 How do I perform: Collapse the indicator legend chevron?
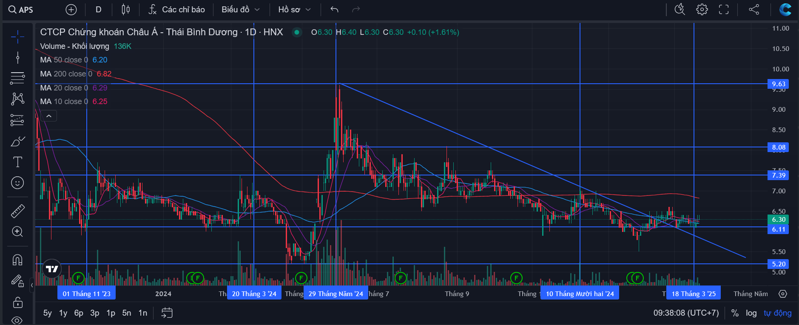pyautogui.click(x=49, y=116)
